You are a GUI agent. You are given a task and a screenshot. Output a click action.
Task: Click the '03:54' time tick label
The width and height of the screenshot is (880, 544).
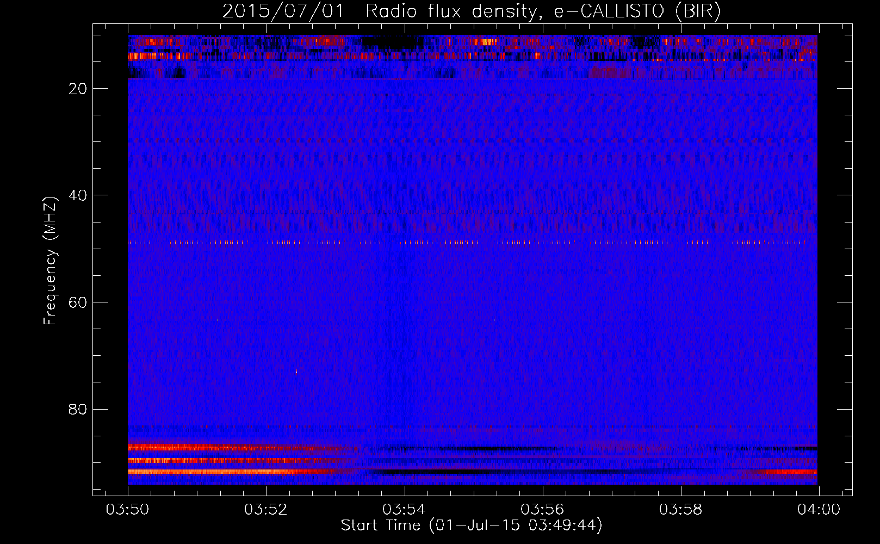[404, 510]
